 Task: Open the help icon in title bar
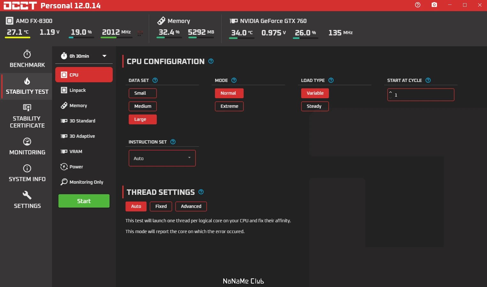click(418, 5)
